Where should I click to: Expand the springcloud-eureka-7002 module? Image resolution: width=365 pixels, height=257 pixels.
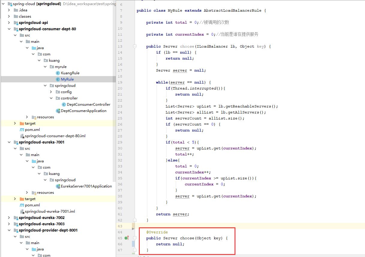point(9,218)
